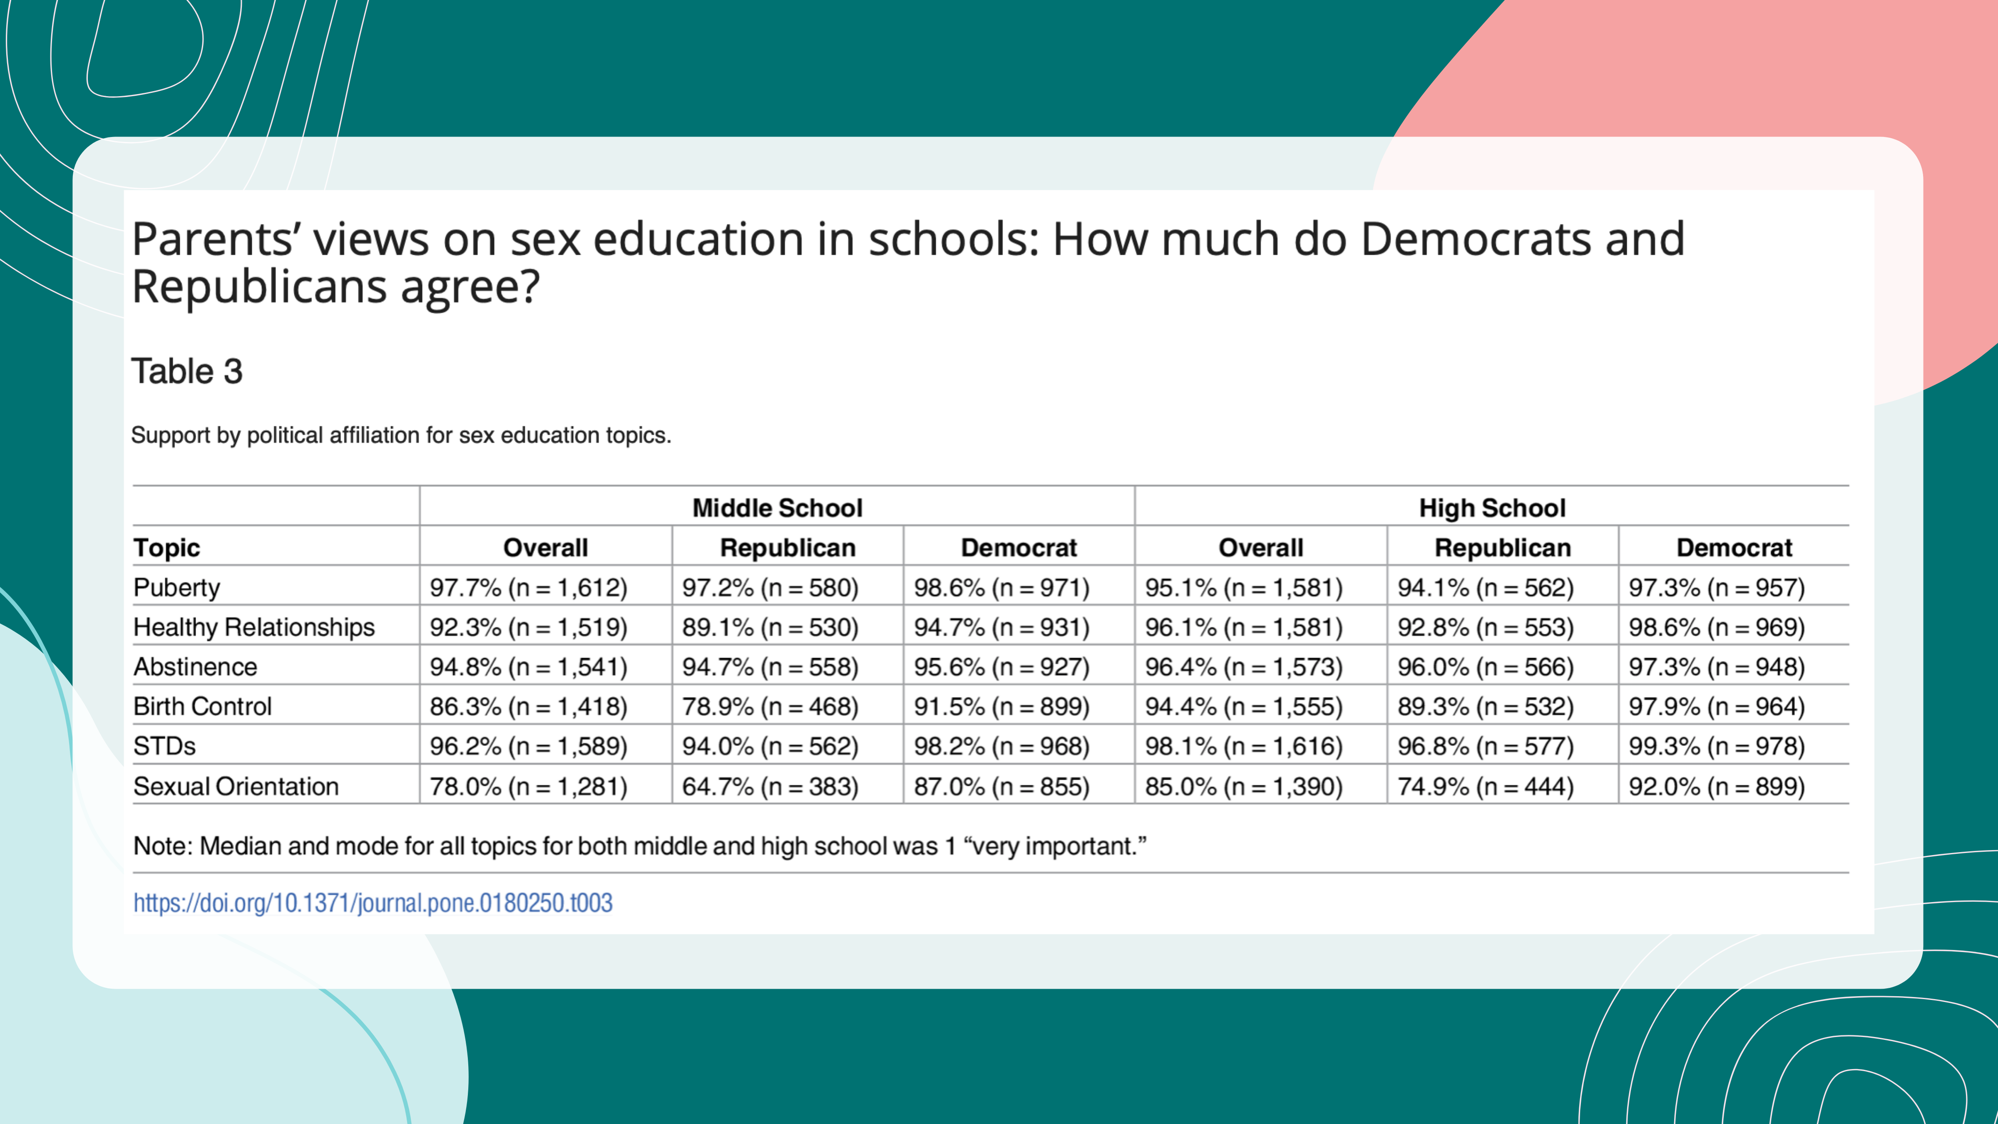Select the "Topic" column header
Image resolution: width=1998 pixels, height=1124 pixels.
click(167, 548)
